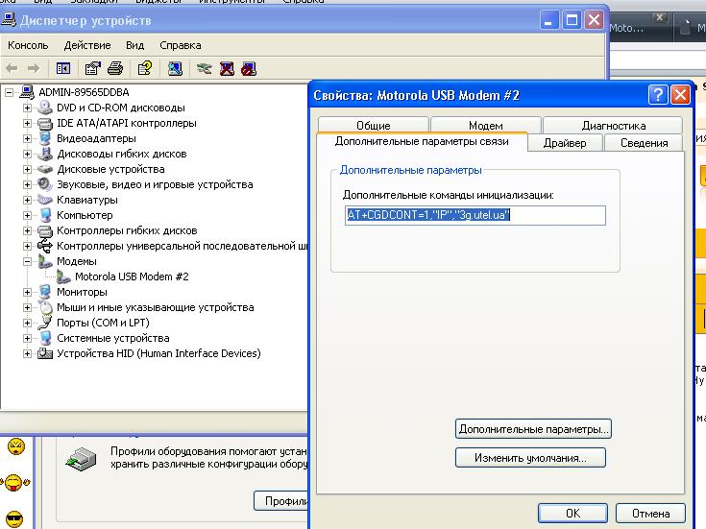Collapse the ADMIN-89565DDBA root node

9,93
